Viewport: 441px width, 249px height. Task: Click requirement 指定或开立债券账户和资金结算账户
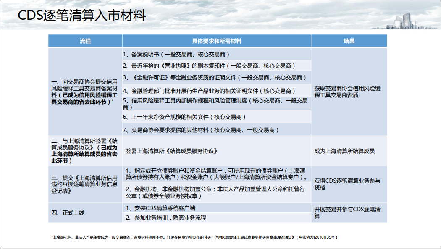click(216, 174)
